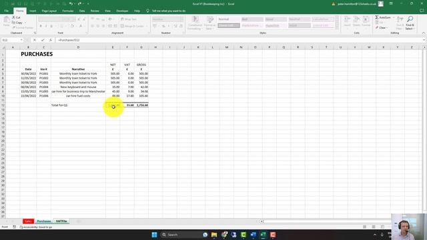Customize Quick Access Toolbar dropdown
The height and width of the screenshot is (240, 427).
88,4
